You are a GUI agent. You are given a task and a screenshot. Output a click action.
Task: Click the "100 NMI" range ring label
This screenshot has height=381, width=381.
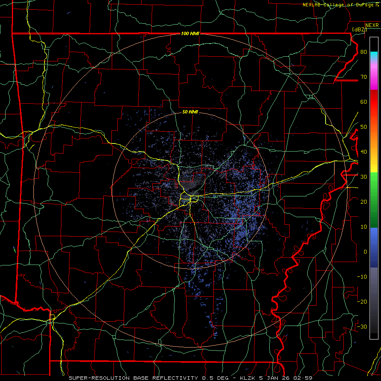coord(190,33)
